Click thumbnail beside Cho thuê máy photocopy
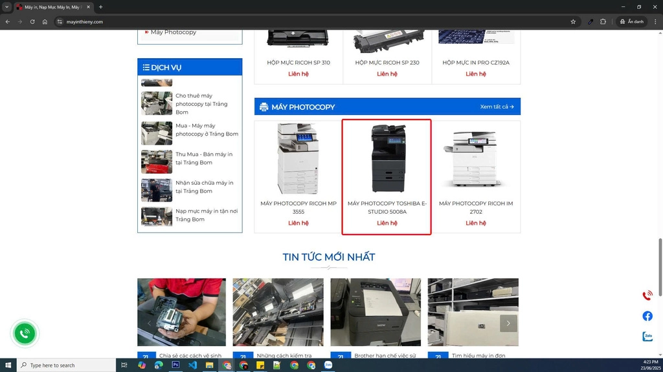Screen dimensions: 663x372 click(157, 103)
